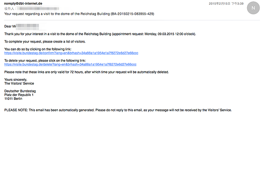This screenshot has width=261, height=174.
Task: Click the PLEASE NOTE automatic email disclaimer
Action: tap(118, 110)
